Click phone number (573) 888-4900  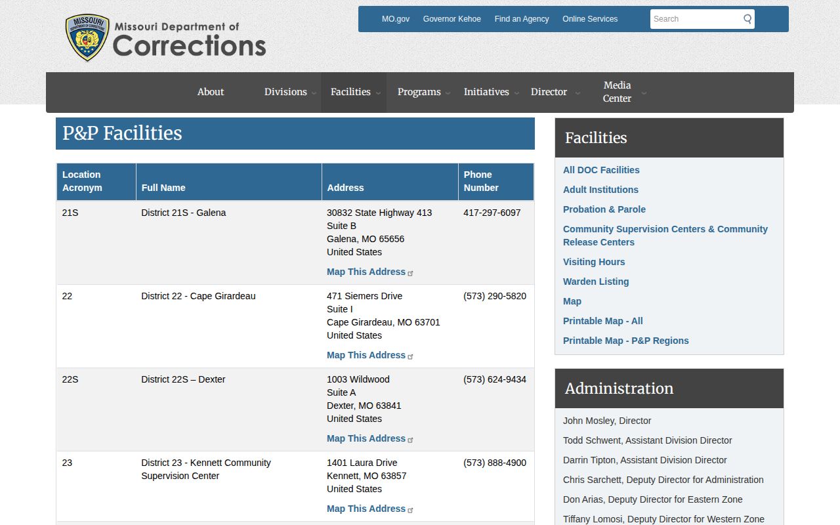[495, 463]
